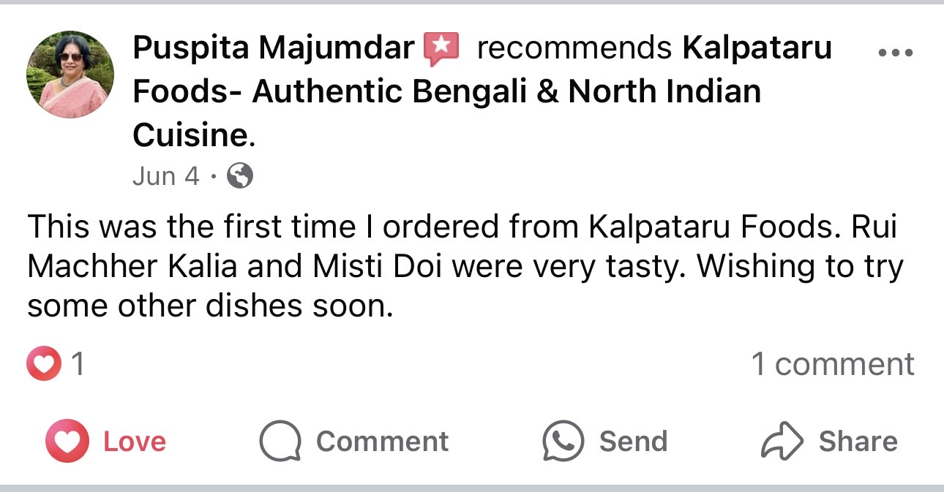This screenshot has width=944, height=492.
Task: Click the globe public-audience icon
Action: 240,176
